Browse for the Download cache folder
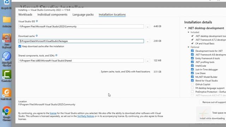The image size is (226, 127). point(148,41)
